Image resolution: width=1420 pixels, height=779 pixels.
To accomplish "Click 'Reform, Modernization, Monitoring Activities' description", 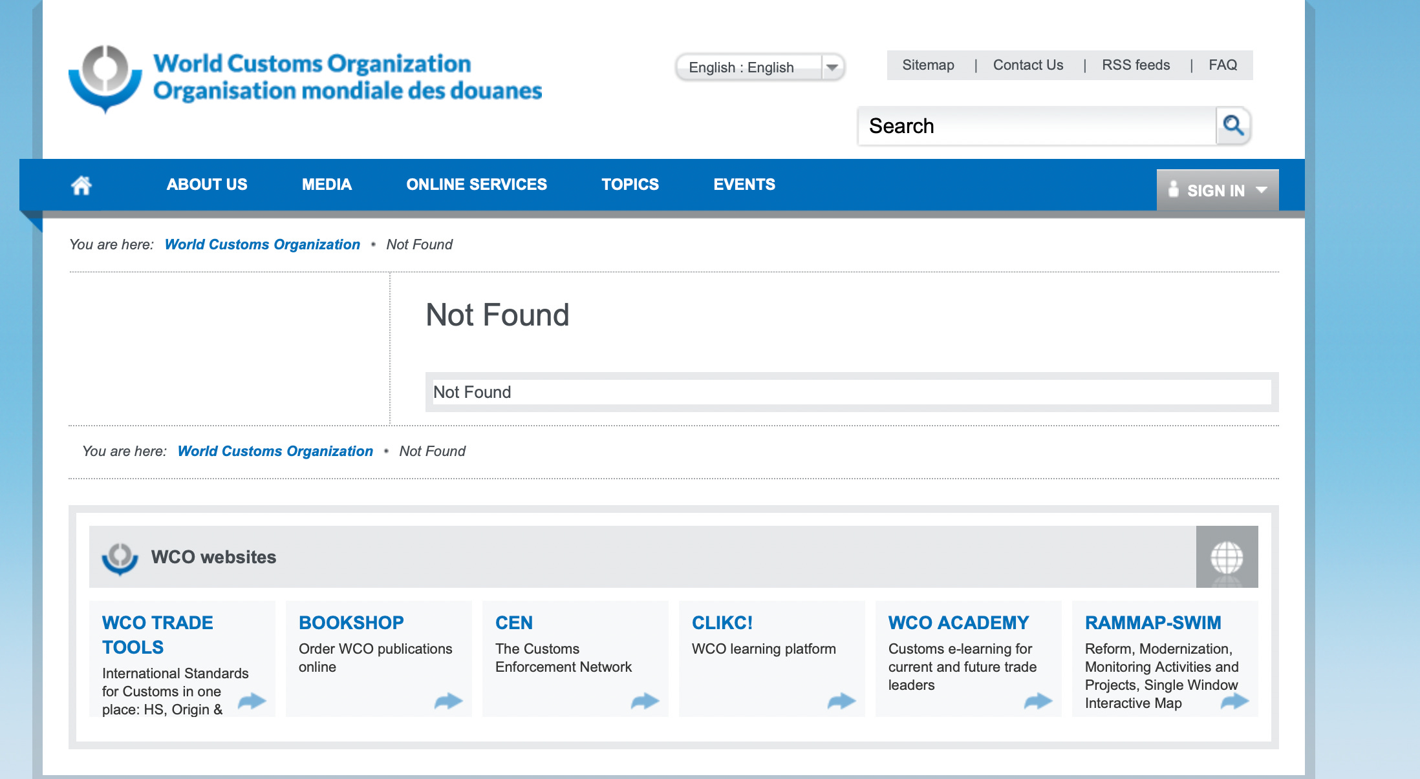I will [x=1161, y=676].
